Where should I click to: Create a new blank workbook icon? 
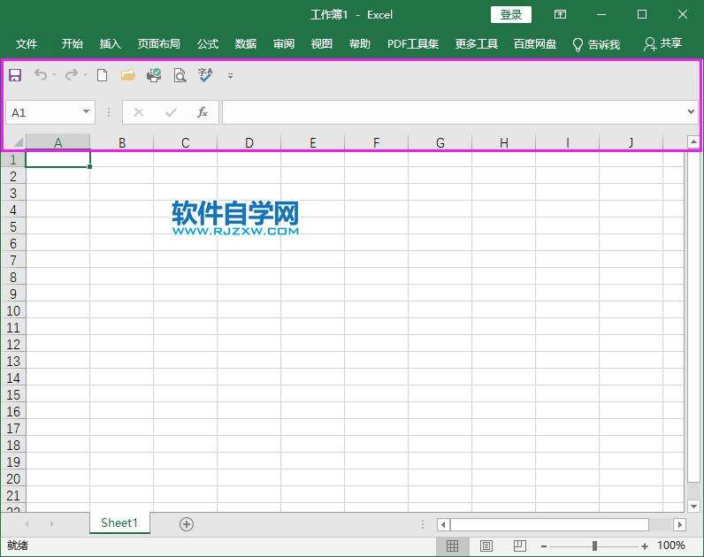102,75
